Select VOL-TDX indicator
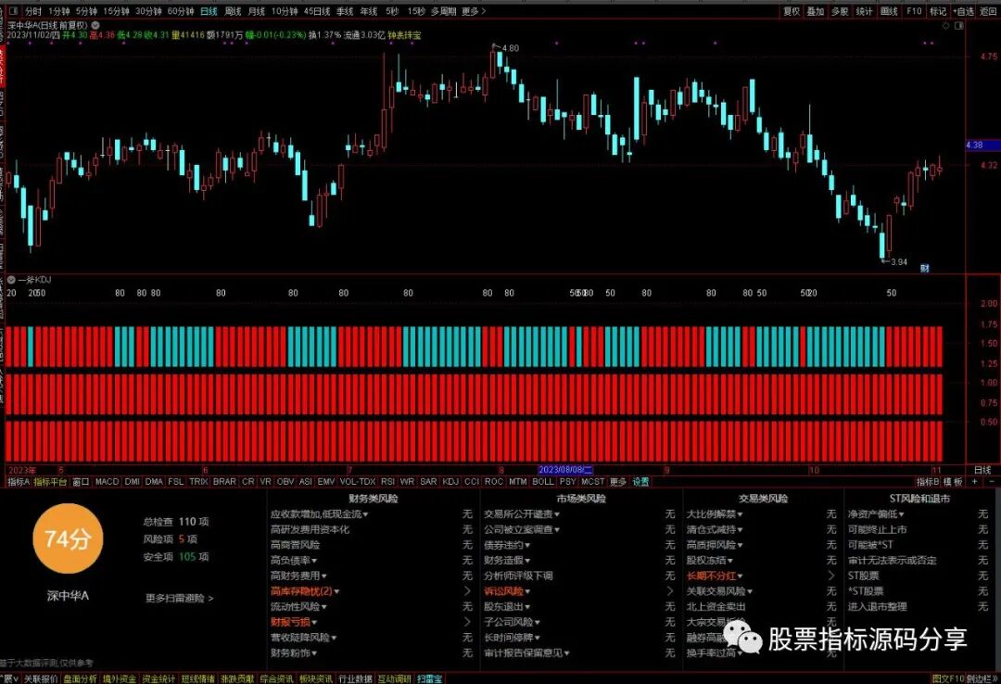Viewport: 1001px width, 684px height. click(358, 482)
